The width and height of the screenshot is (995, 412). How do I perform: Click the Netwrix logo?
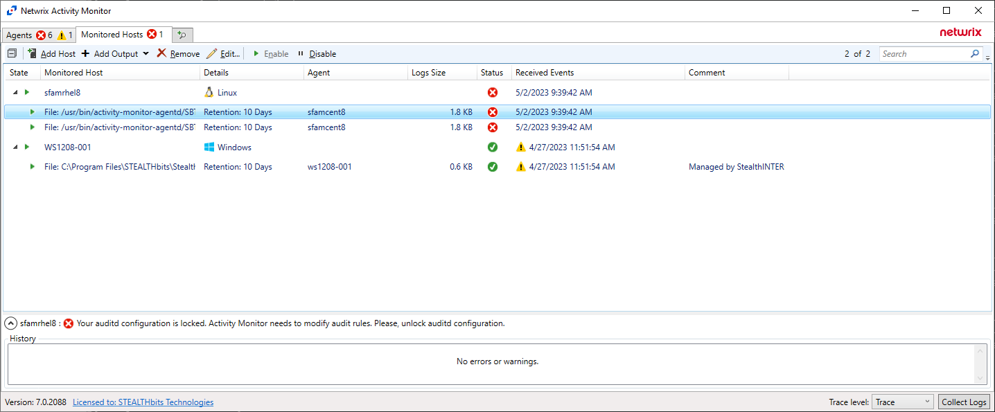960,32
